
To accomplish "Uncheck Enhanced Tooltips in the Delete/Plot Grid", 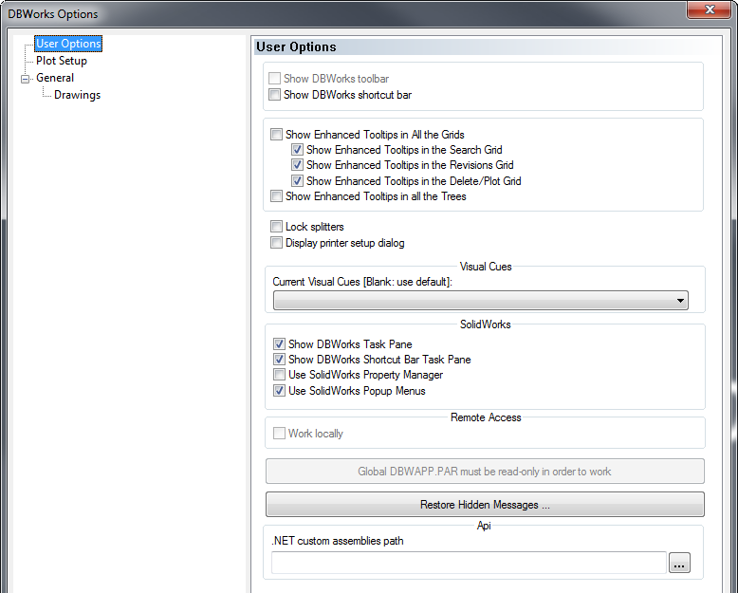I will tap(297, 180).
